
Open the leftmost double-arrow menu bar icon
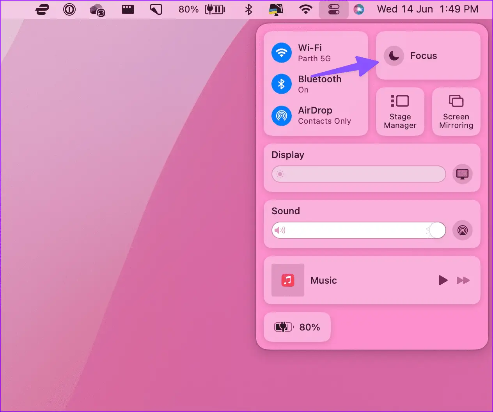(x=42, y=9)
